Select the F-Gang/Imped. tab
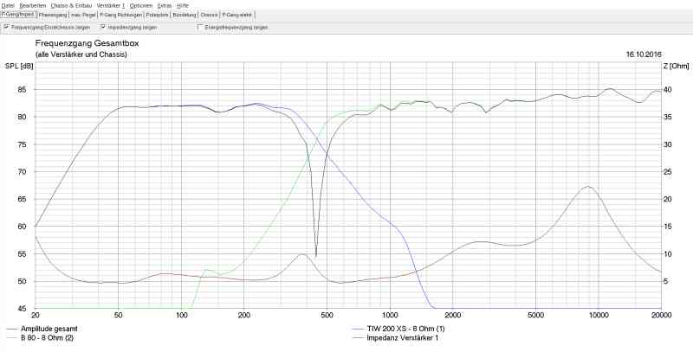 (x=18, y=15)
